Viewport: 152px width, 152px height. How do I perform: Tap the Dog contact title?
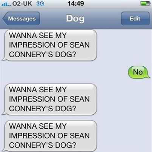[75, 18]
